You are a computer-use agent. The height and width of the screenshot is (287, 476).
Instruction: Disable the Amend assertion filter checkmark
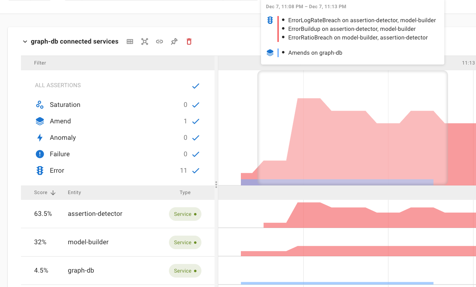click(196, 121)
